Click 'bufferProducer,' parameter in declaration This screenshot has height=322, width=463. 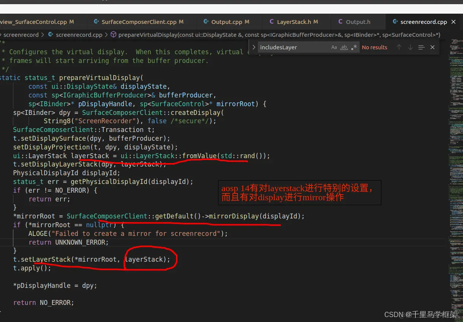pyautogui.click(x=188, y=95)
